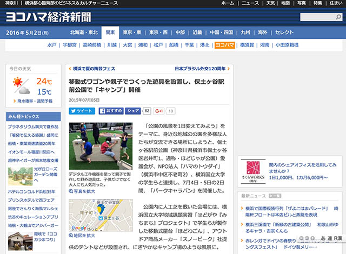Click the 最新ニュース 一覧 badge
The height and width of the screenshot is (254, 346).
click(x=275, y=196)
